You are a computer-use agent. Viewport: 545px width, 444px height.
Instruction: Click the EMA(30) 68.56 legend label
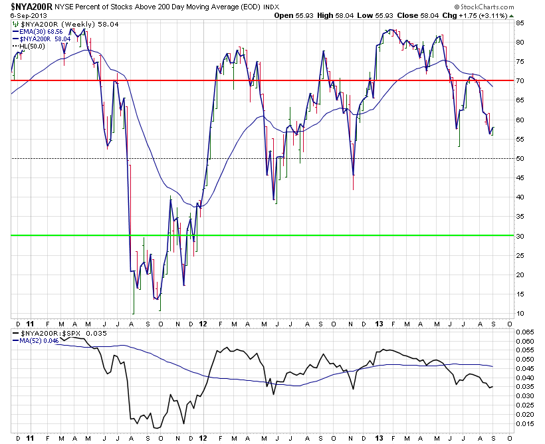(41, 32)
